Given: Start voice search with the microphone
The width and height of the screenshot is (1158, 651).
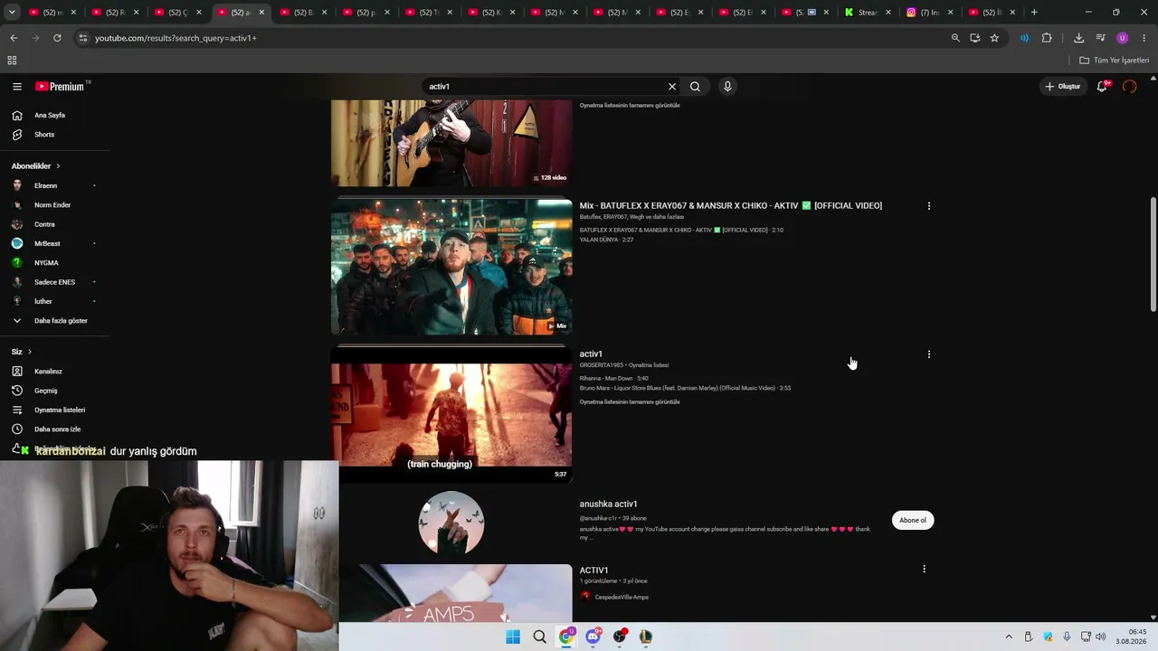Looking at the screenshot, I should pos(727,87).
